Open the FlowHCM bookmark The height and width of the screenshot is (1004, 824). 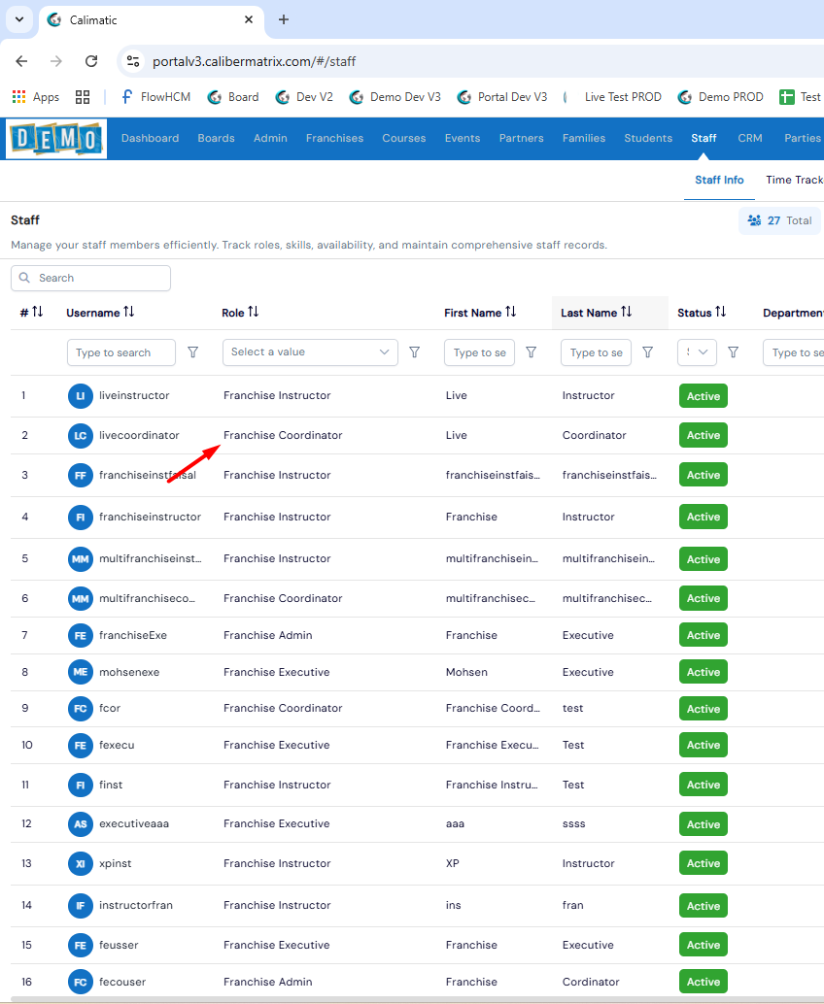[x=155, y=97]
